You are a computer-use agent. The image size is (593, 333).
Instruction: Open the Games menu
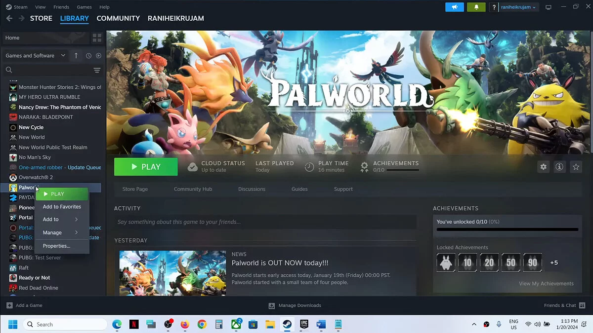pos(84,7)
